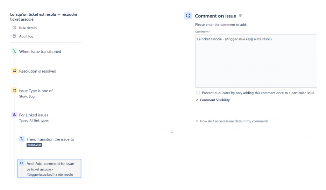The width and height of the screenshot is (326, 190).
Task: Open Rule details
Action: pos(28,28)
